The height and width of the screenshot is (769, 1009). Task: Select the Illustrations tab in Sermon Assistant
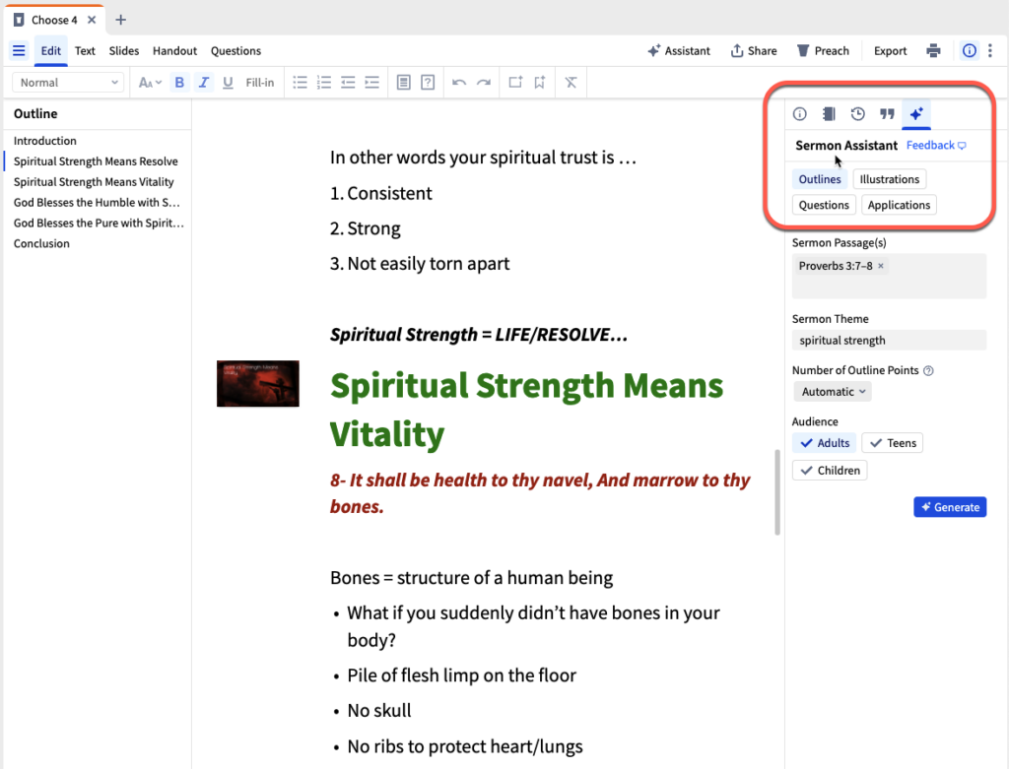(x=889, y=178)
